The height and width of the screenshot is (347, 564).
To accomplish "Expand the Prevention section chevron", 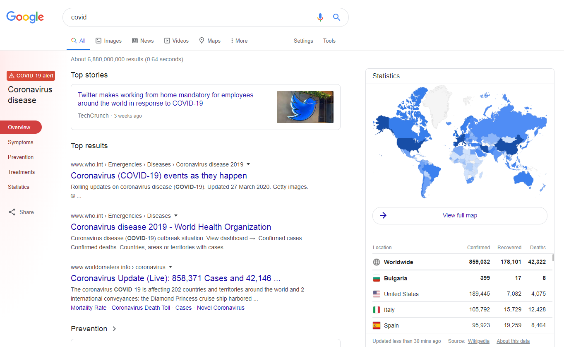I will 115,329.
